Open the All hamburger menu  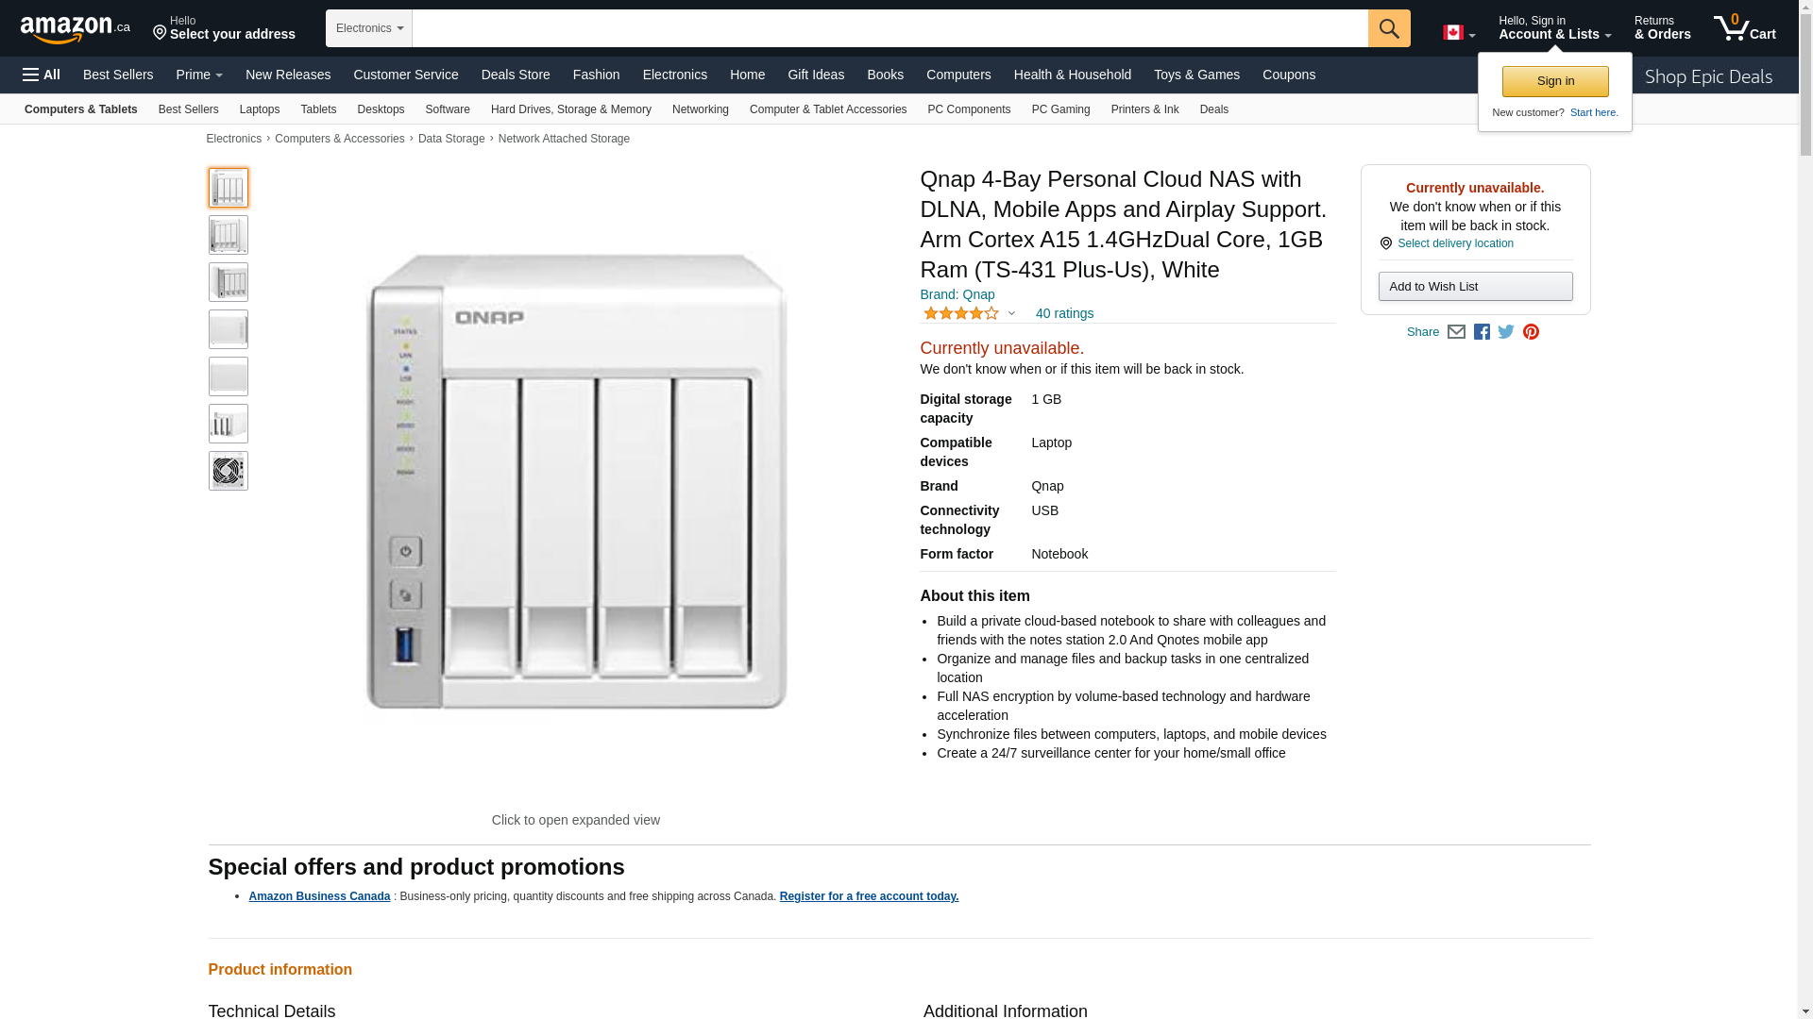42,75
